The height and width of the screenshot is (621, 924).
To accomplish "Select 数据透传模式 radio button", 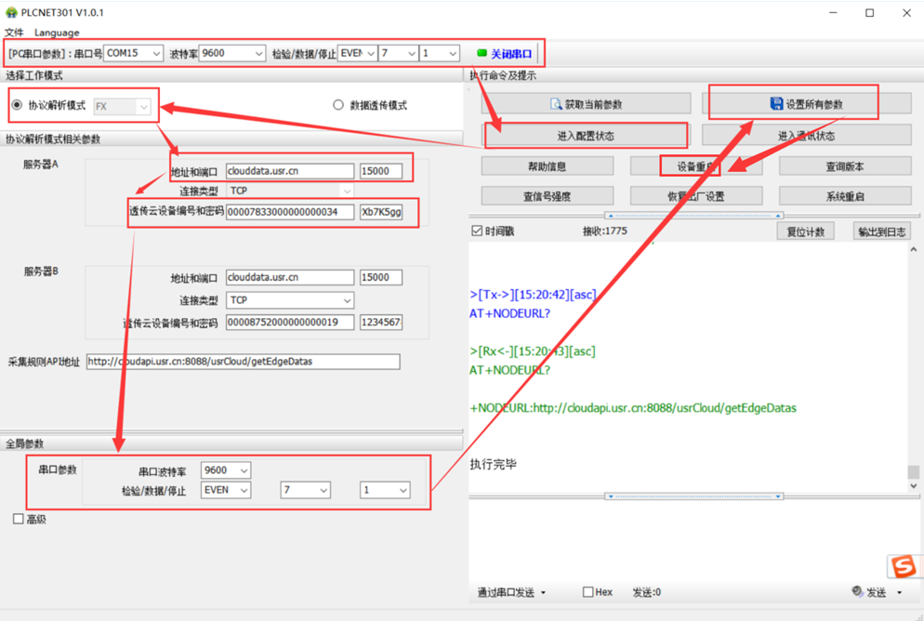I will 338,105.
